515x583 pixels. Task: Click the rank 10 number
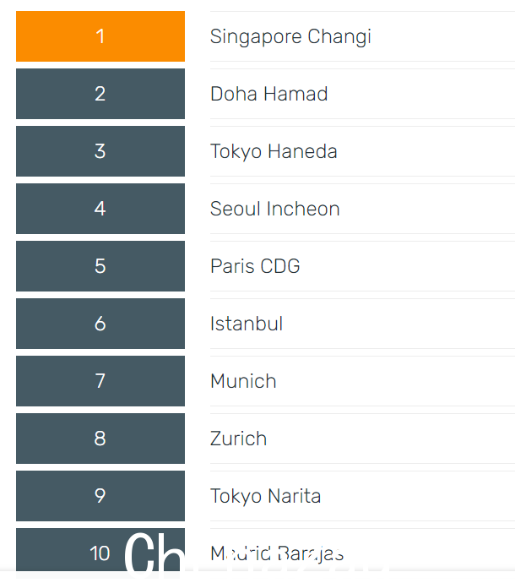click(100, 553)
